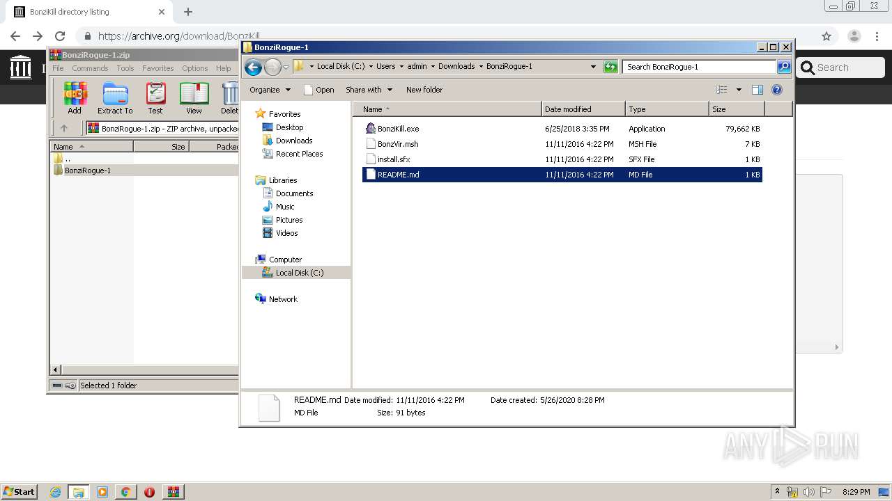Open Desktop in Favorites
The image size is (892, 501).
[289, 127]
